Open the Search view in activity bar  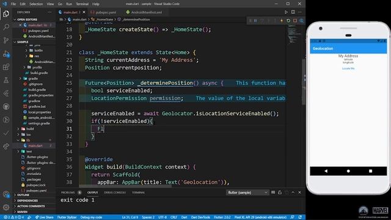(6, 27)
